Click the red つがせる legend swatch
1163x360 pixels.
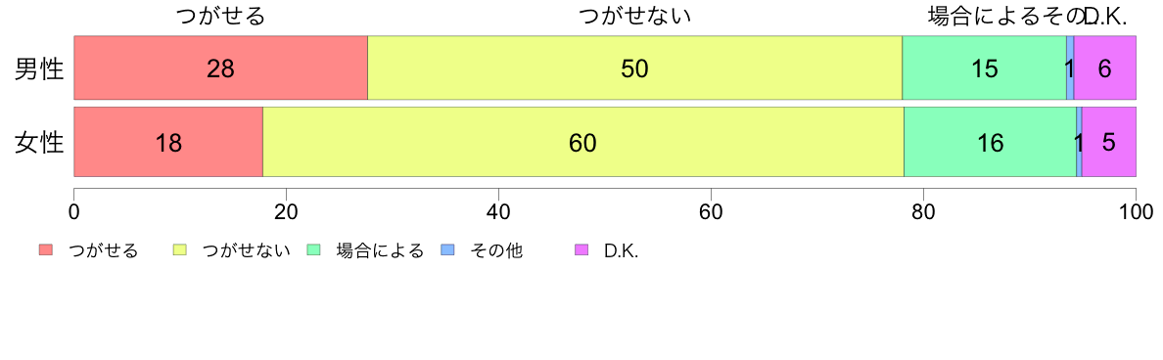[47, 250]
